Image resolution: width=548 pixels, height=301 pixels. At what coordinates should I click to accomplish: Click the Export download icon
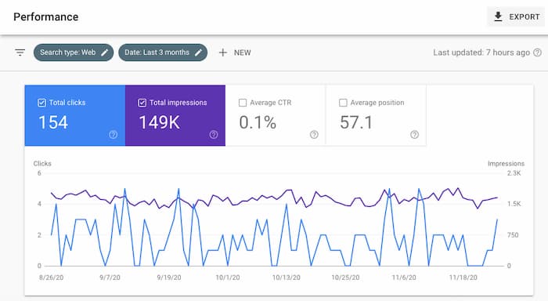498,16
